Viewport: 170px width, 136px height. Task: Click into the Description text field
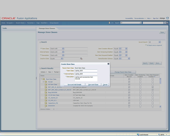[x=86, y=78]
